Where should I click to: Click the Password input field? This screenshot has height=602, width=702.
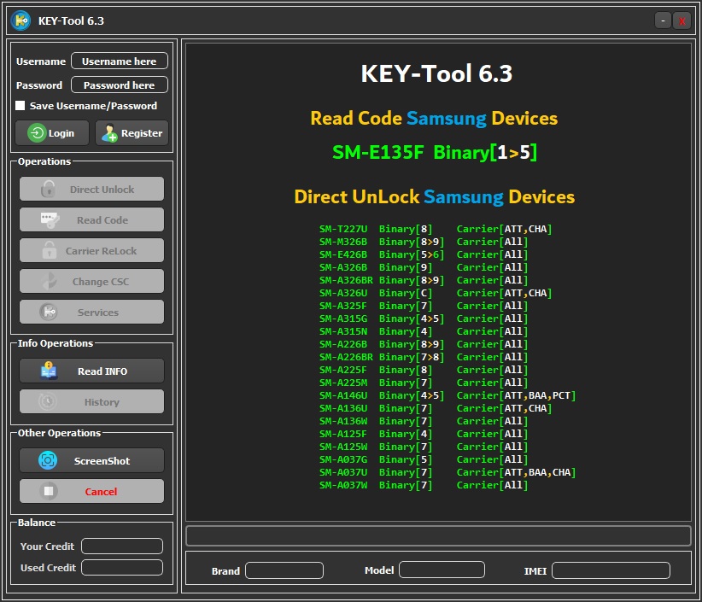[120, 85]
